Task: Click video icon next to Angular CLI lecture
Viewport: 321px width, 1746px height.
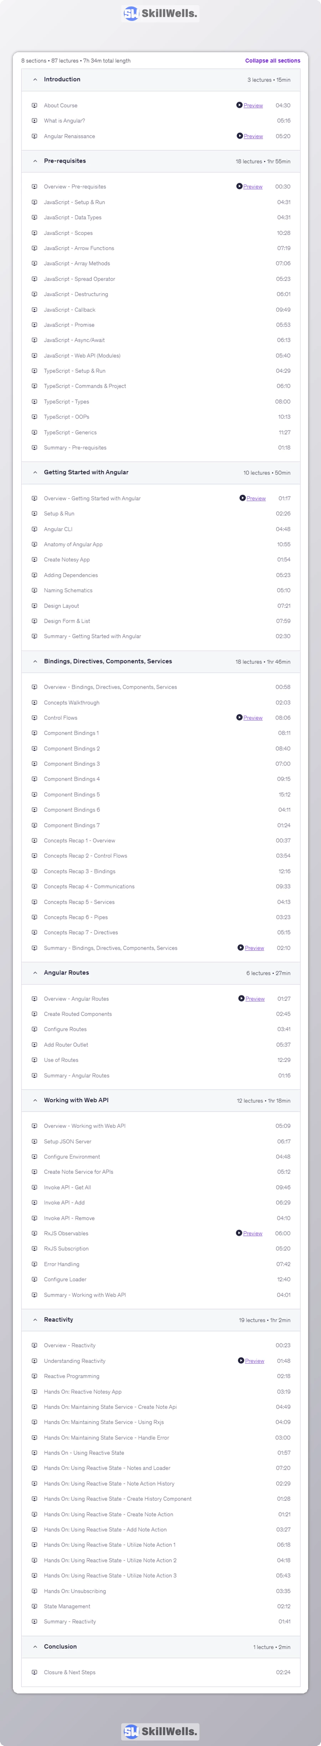Action: 35,529
